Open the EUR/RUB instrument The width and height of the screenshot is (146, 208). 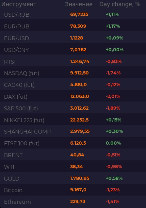(x=17, y=26)
